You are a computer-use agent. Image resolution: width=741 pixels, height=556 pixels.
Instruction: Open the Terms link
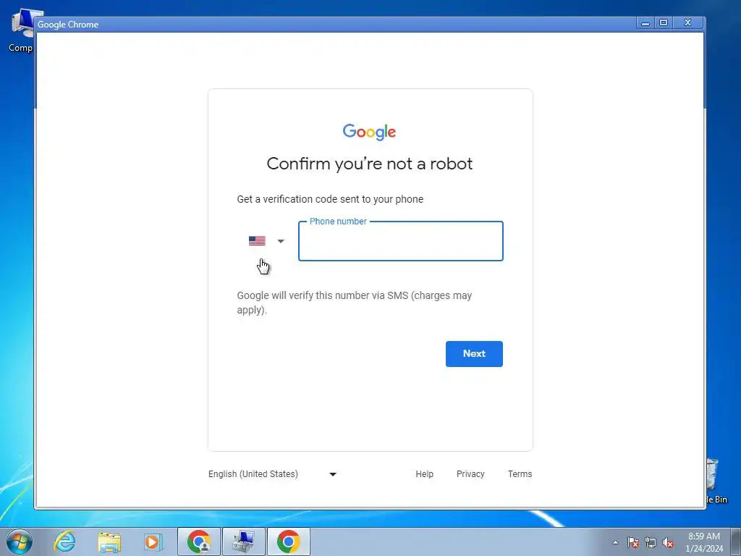coord(520,474)
